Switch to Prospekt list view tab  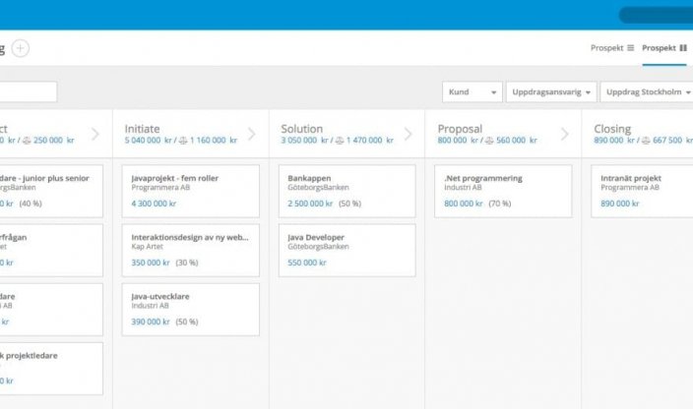click(x=612, y=47)
